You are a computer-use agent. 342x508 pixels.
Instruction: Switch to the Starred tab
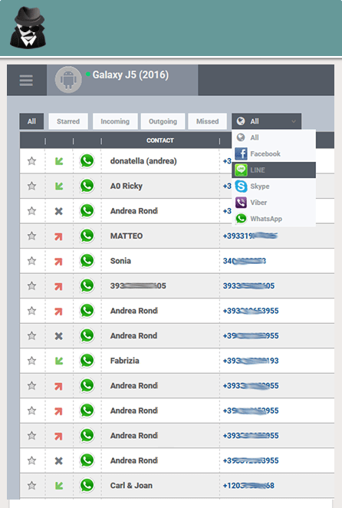pos(68,121)
